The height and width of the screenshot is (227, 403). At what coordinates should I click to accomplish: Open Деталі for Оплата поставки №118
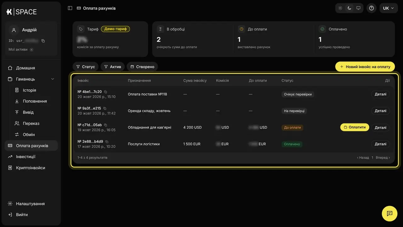[380, 94]
